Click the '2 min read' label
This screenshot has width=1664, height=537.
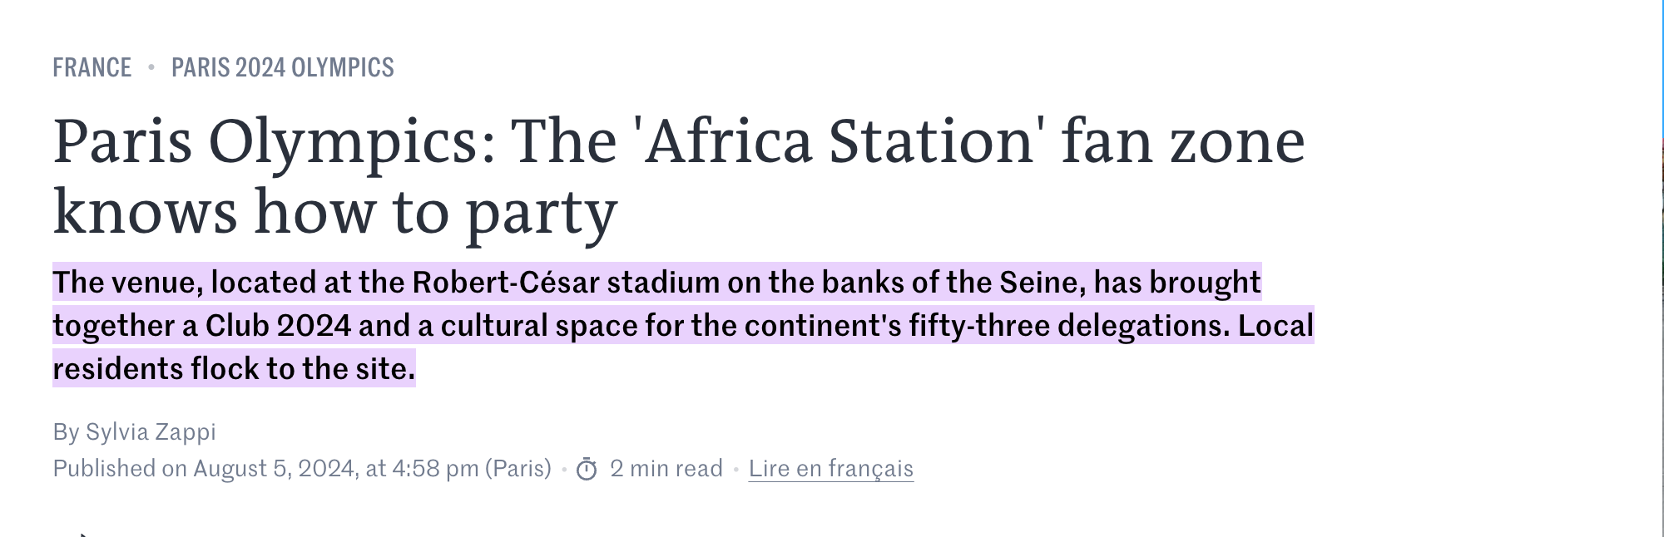pyautogui.click(x=666, y=469)
